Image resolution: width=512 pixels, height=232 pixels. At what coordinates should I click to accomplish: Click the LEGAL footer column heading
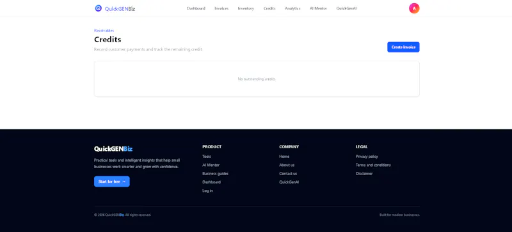[x=362, y=147]
